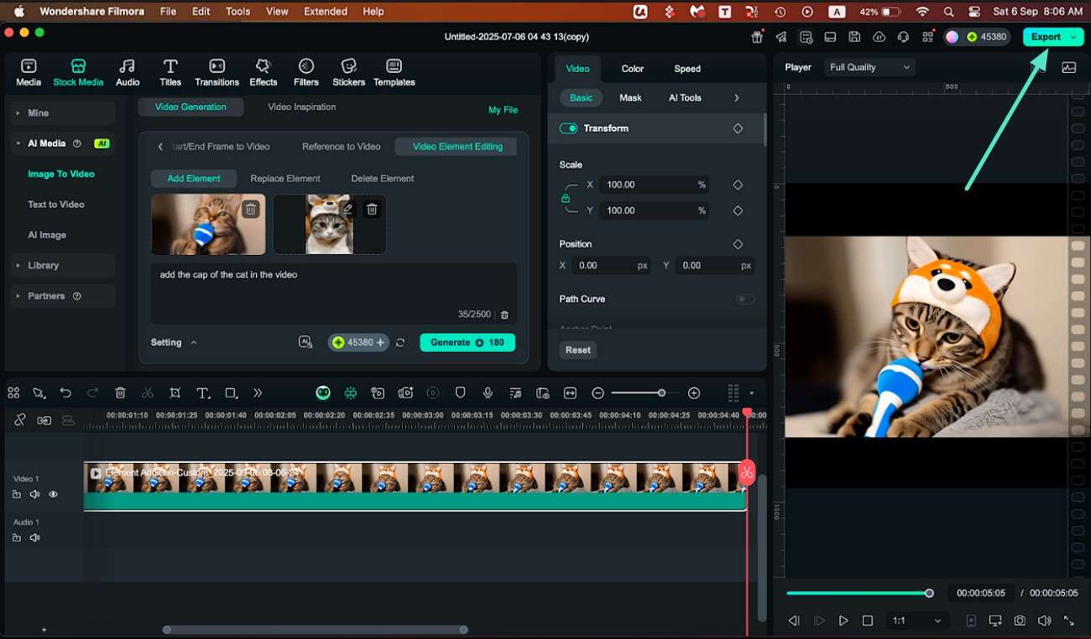Zoom in timeline with plus icon
Image resolution: width=1091 pixels, height=639 pixels.
tap(694, 392)
